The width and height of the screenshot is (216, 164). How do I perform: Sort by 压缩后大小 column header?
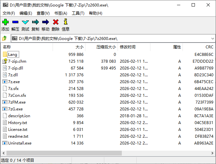point(102,47)
